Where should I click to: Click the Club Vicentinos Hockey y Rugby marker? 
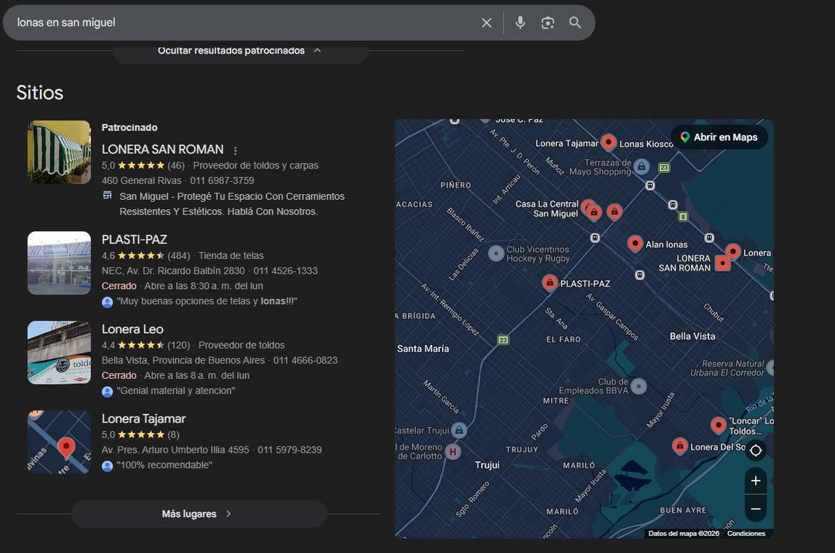click(x=495, y=254)
